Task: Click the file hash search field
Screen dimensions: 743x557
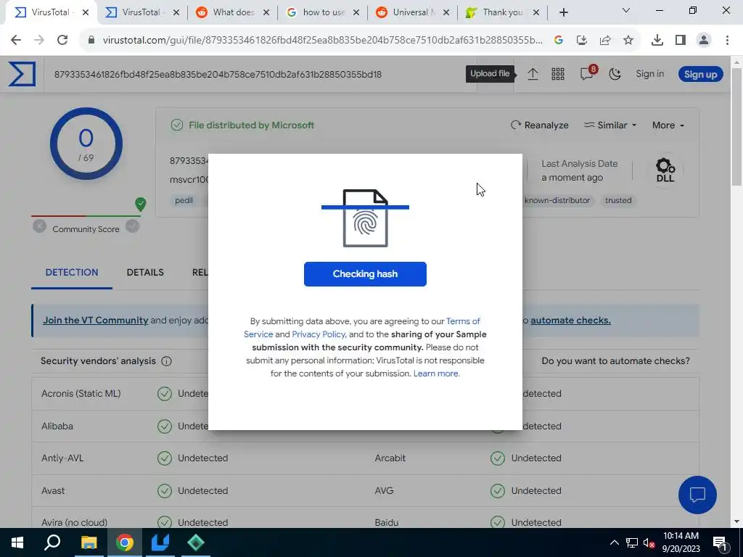Action: [260, 75]
